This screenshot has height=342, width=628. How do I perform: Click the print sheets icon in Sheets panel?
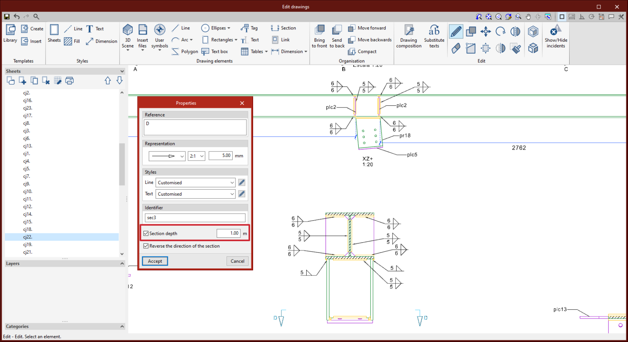click(x=70, y=80)
